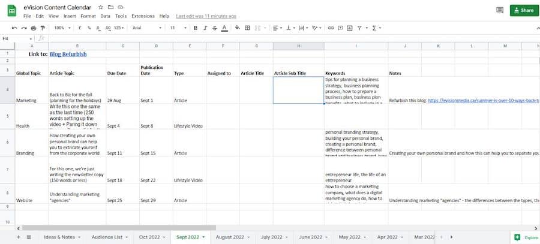The image size is (540, 244).
Task: Open the Data menu
Action: pyautogui.click(x=106, y=16)
